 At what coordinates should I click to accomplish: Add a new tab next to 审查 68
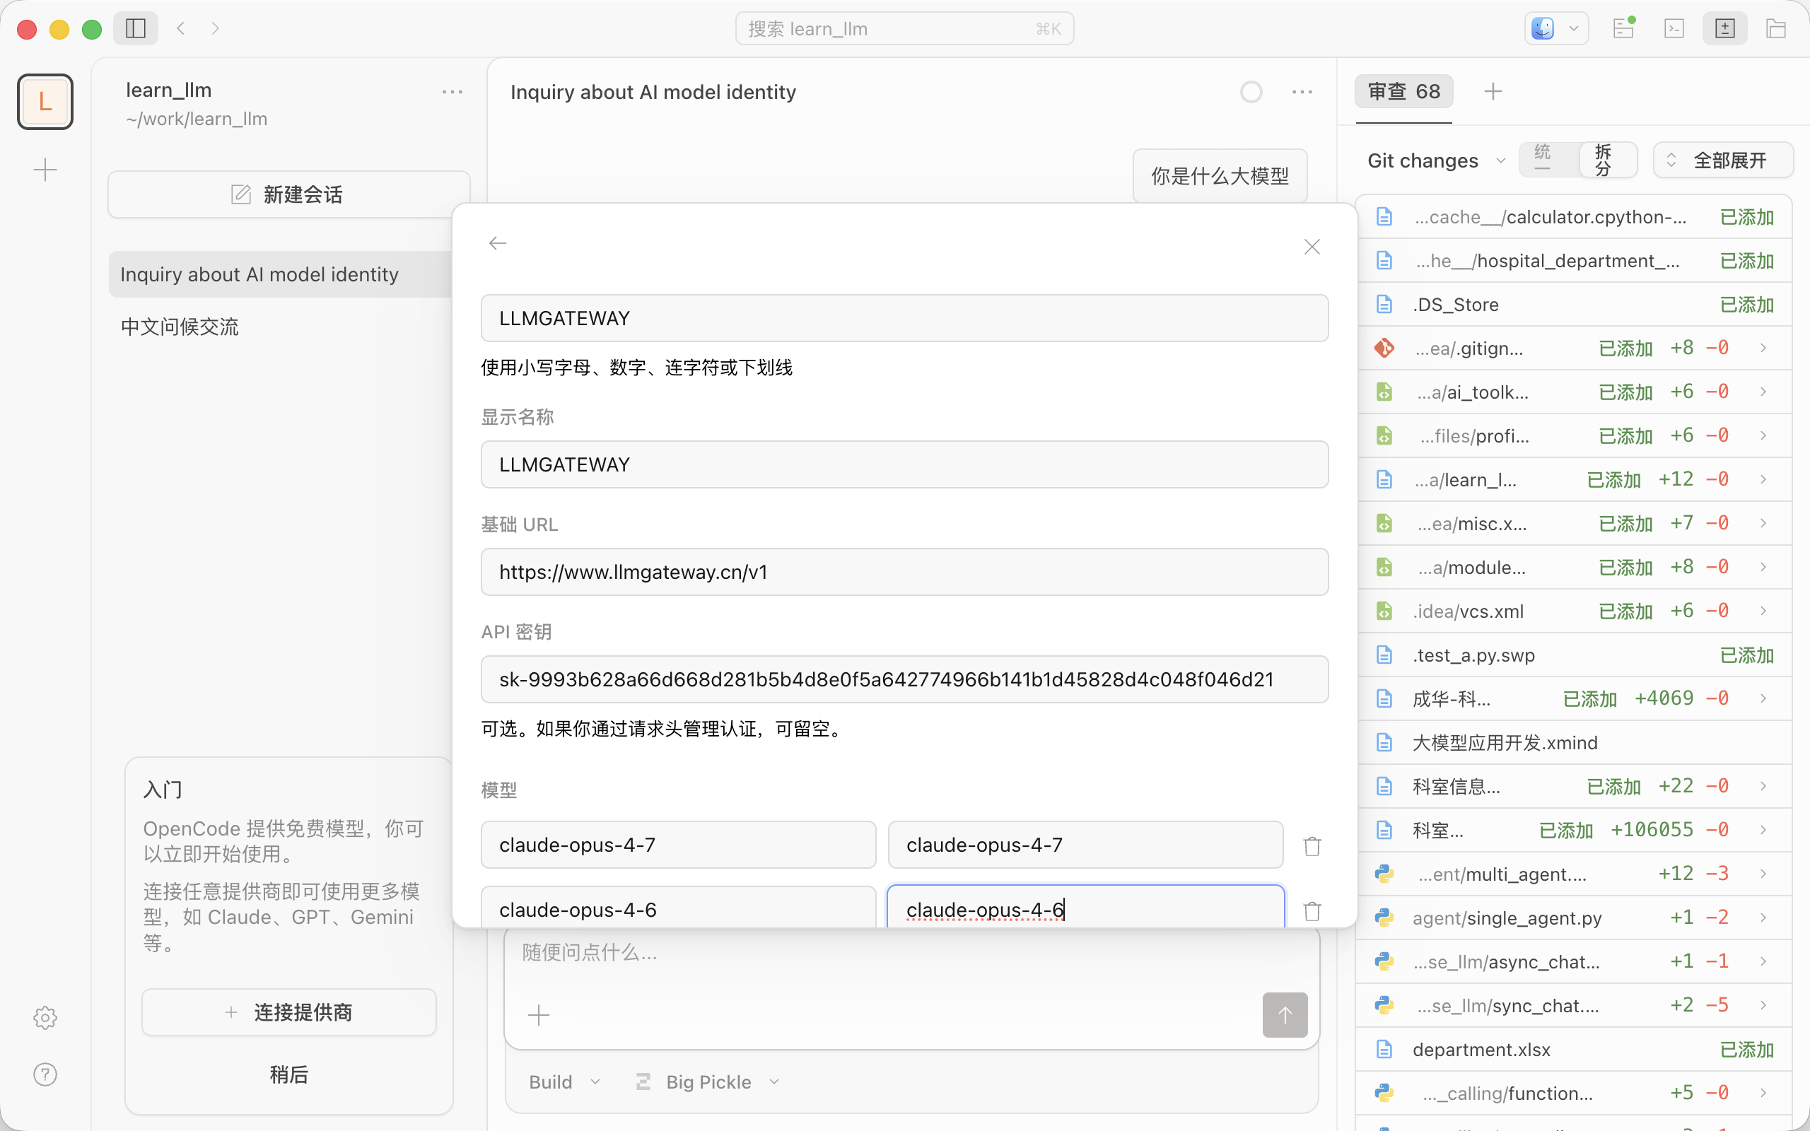pyautogui.click(x=1493, y=91)
